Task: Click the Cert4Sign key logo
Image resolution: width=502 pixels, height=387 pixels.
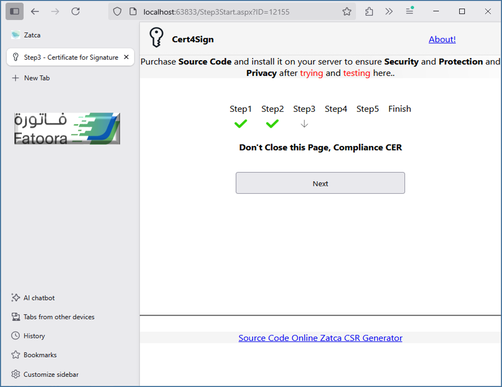Action: coord(156,38)
